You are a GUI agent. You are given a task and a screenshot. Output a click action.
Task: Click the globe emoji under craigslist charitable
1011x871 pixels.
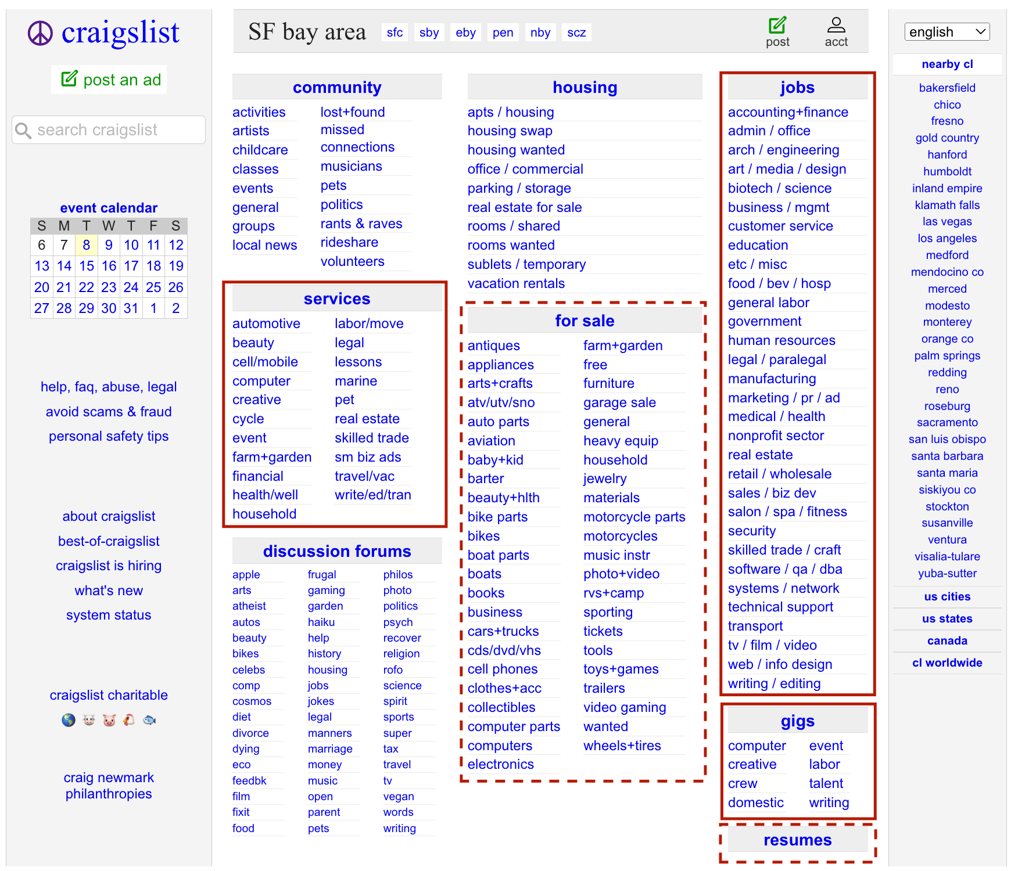coord(69,720)
